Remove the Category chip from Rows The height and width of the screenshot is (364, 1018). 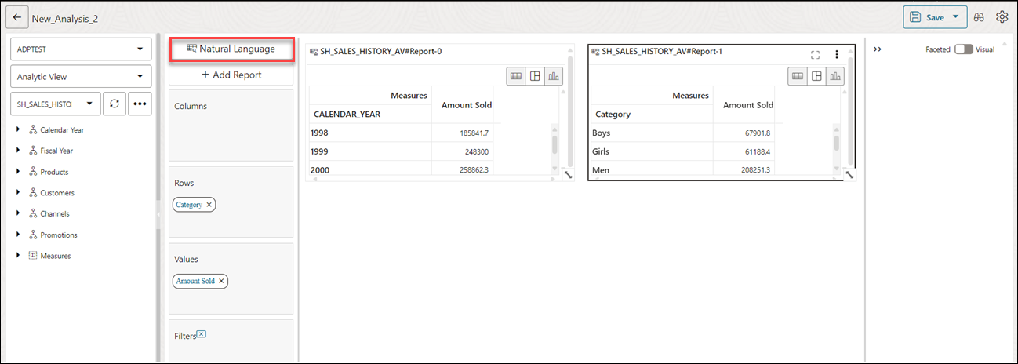click(209, 205)
